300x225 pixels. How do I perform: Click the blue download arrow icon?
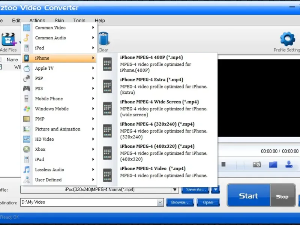[289, 164]
